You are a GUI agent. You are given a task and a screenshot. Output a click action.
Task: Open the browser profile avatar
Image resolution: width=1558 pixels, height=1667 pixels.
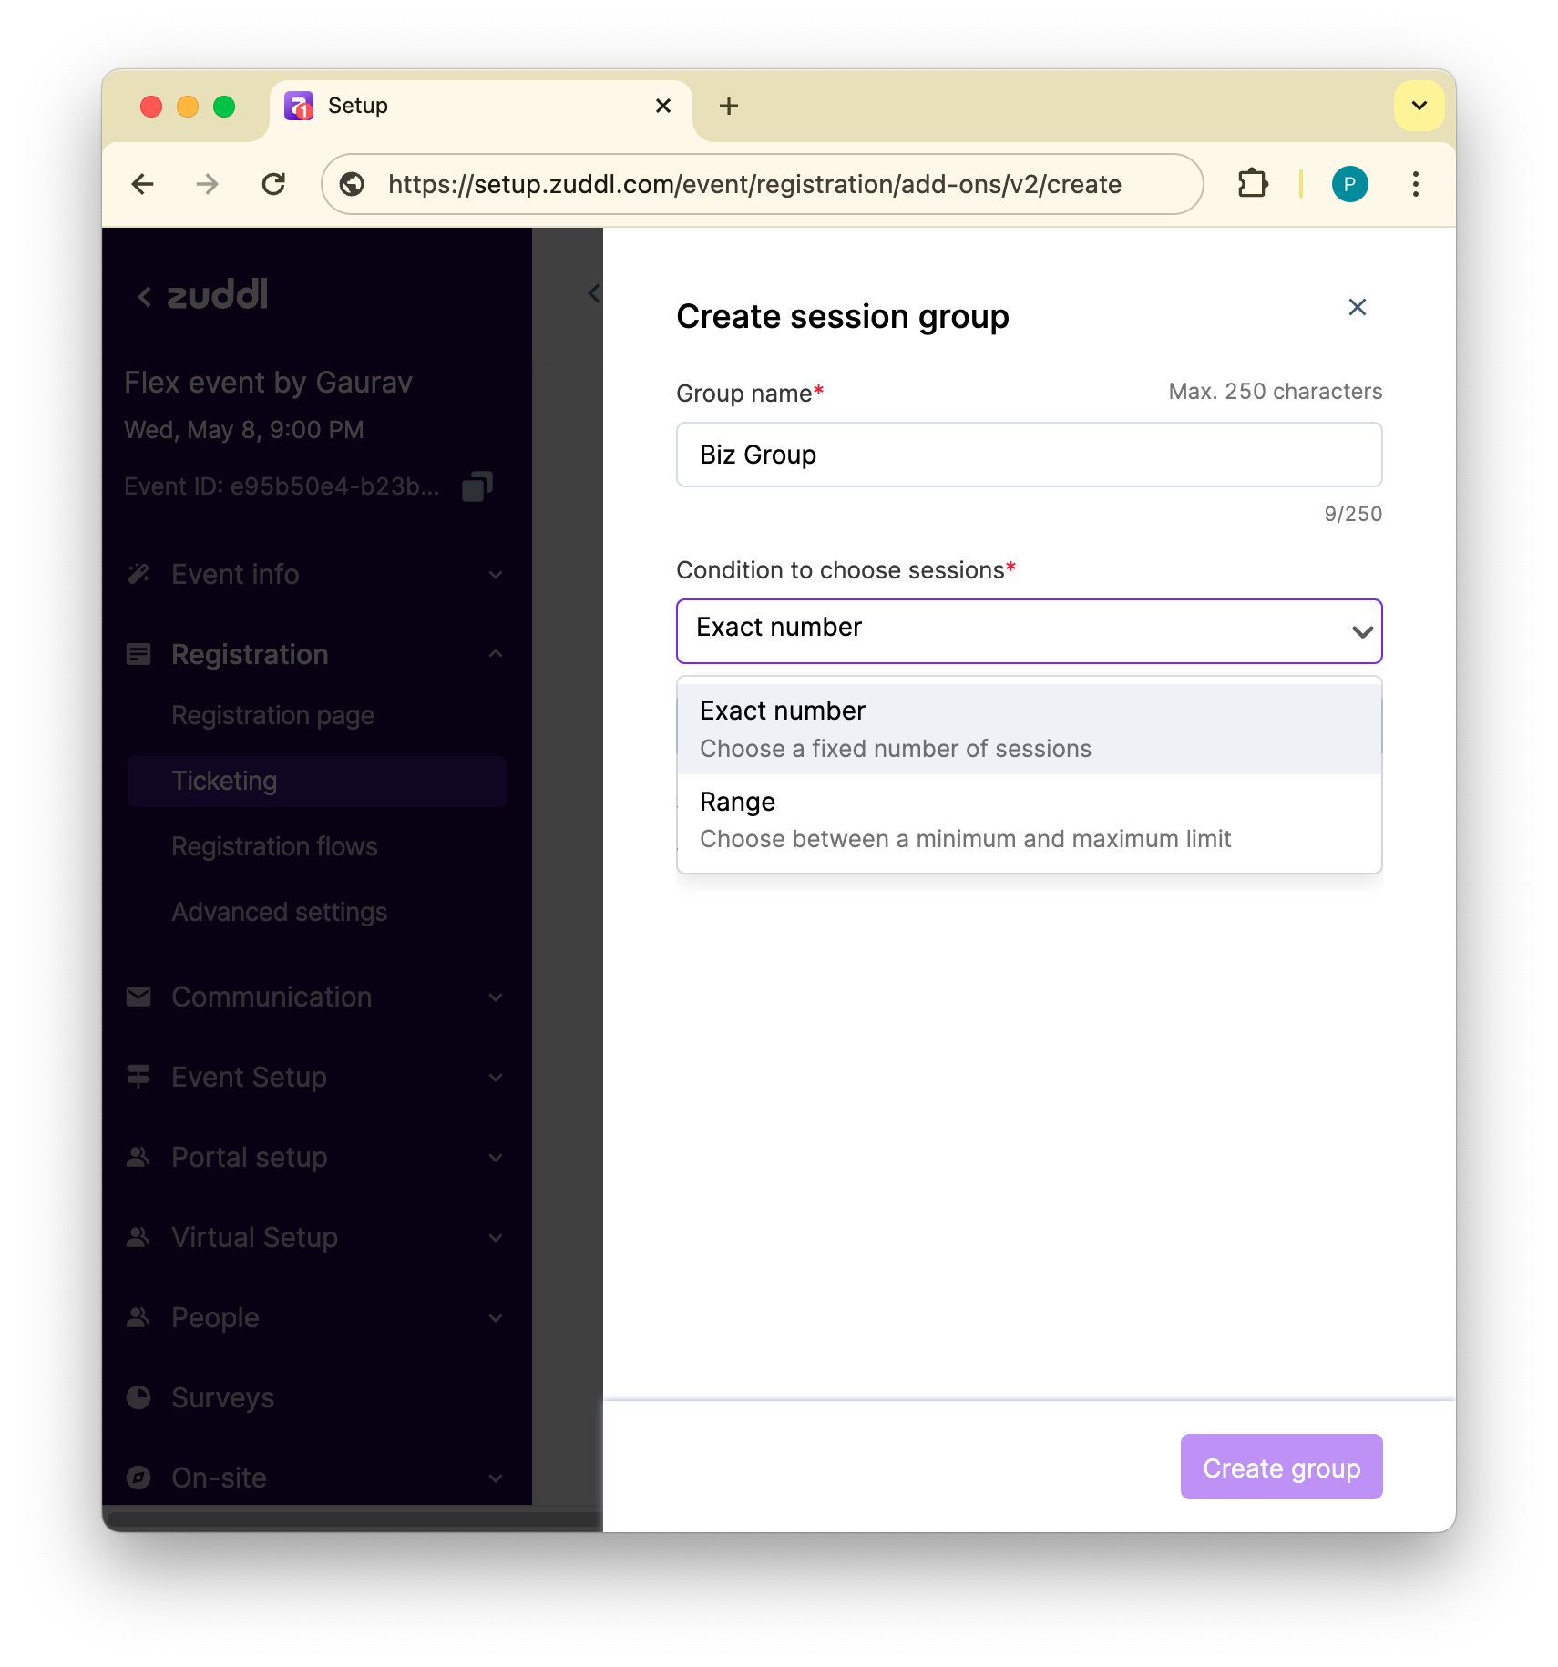[x=1349, y=184]
